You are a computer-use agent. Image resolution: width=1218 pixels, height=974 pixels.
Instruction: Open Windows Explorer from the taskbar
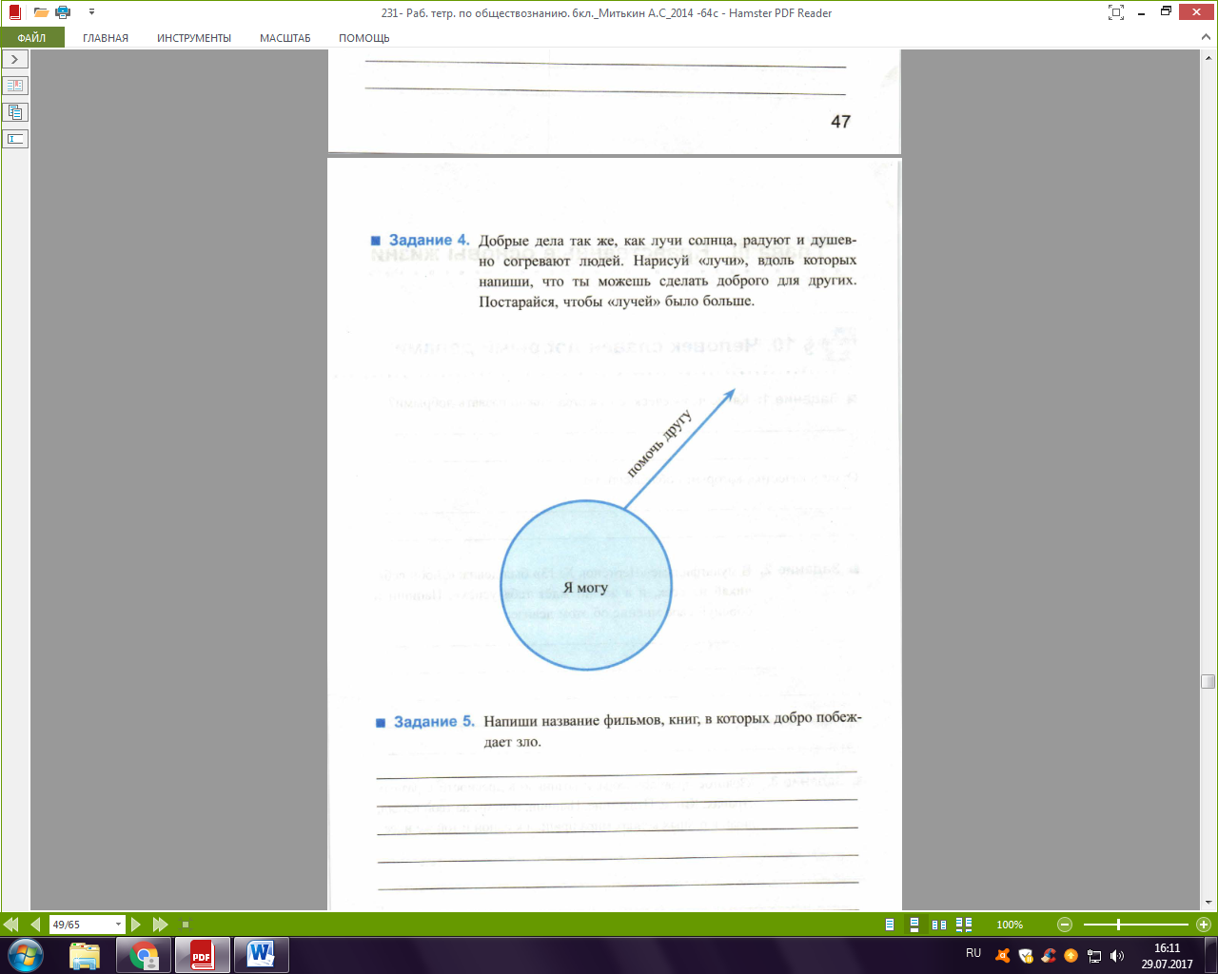pyautogui.click(x=85, y=955)
